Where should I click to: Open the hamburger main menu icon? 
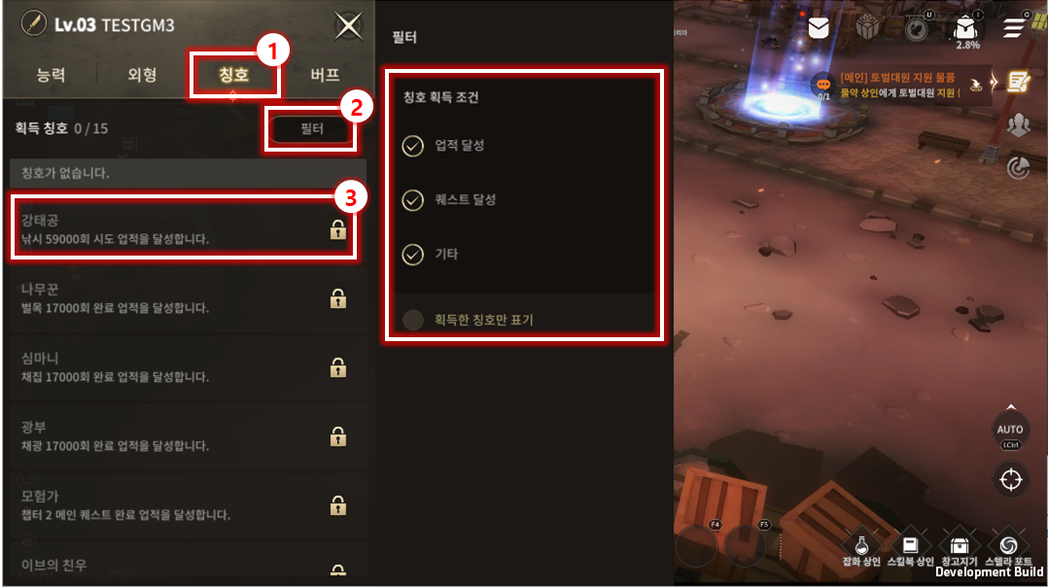coord(1014,28)
